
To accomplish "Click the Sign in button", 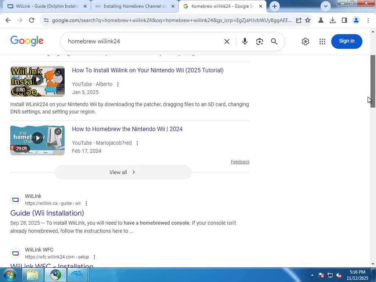I will pos(347,41).
